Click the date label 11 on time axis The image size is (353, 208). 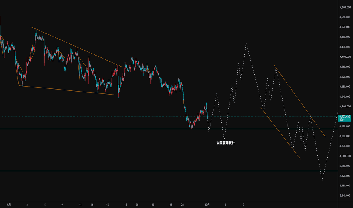pos(80,205)
